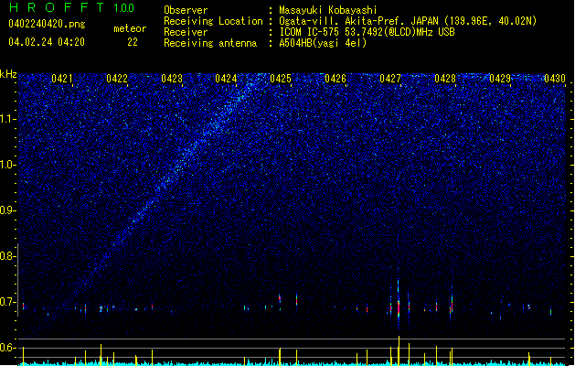575x366 pixels.
Task: Click the Receiver label
Action: point(186,32)
